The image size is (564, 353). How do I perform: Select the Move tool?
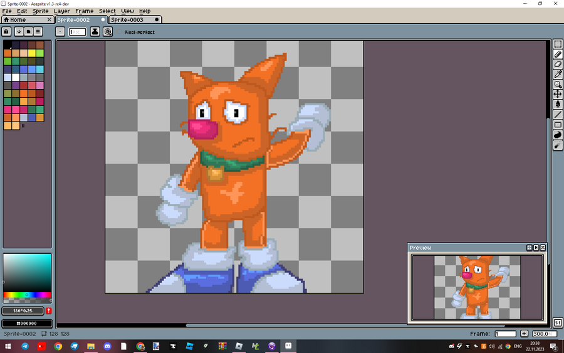558,94
